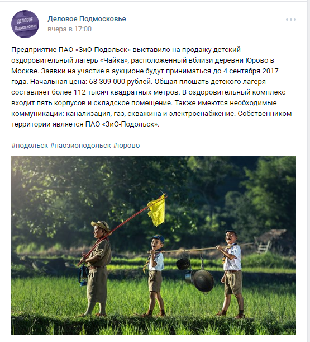Click the small black pot hanging on pole
This screenshot has width=310, height=342.
click(183, 264)
